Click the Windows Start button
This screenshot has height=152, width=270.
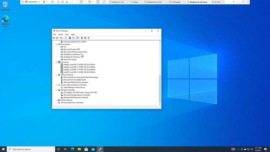[3, 149]
